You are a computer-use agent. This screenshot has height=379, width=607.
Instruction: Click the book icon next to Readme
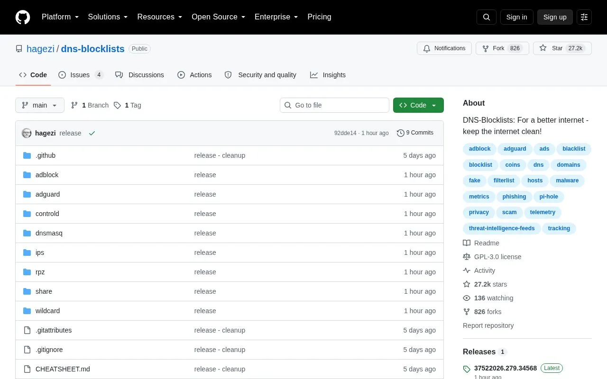467,243
